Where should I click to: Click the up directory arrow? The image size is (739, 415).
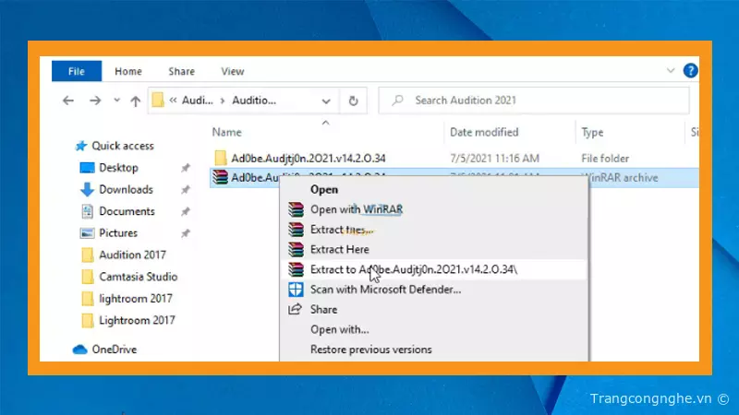tap(135, 101)
